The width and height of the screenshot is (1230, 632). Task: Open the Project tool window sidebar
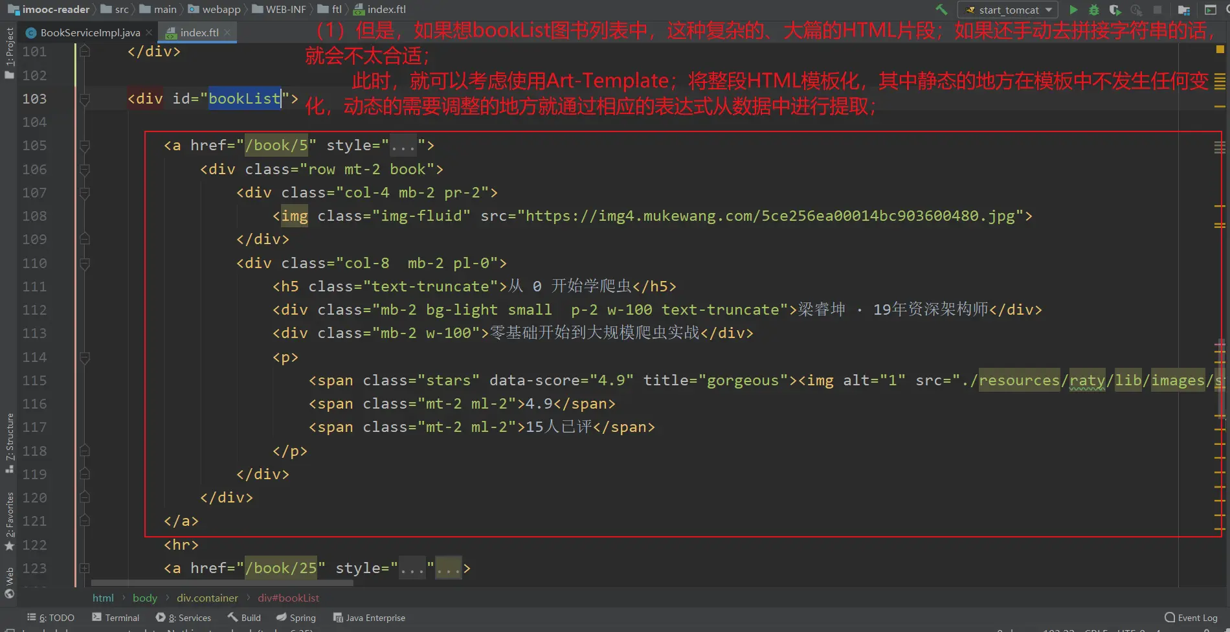tap(9, 53)
